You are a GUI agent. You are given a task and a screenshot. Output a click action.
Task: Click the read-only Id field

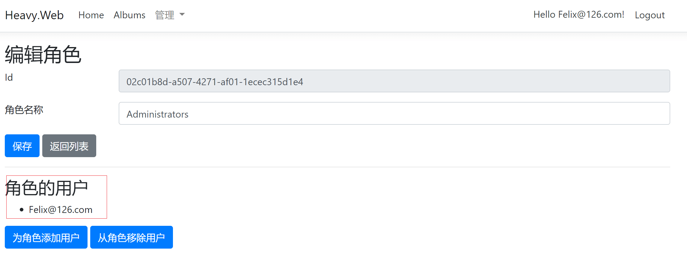pos(394,81)
